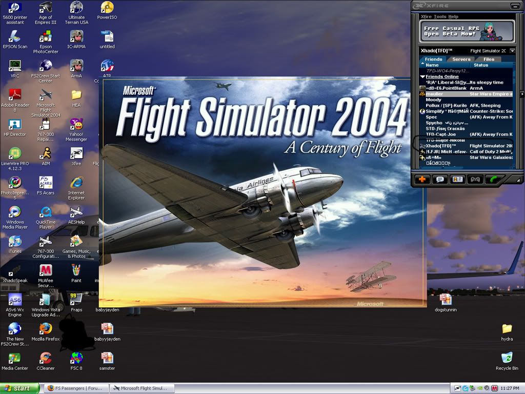The image size is (525, 394).
Task: Select the Xhado[TFD] row playing Flight Simulator
Action: [x=466, y=146]
